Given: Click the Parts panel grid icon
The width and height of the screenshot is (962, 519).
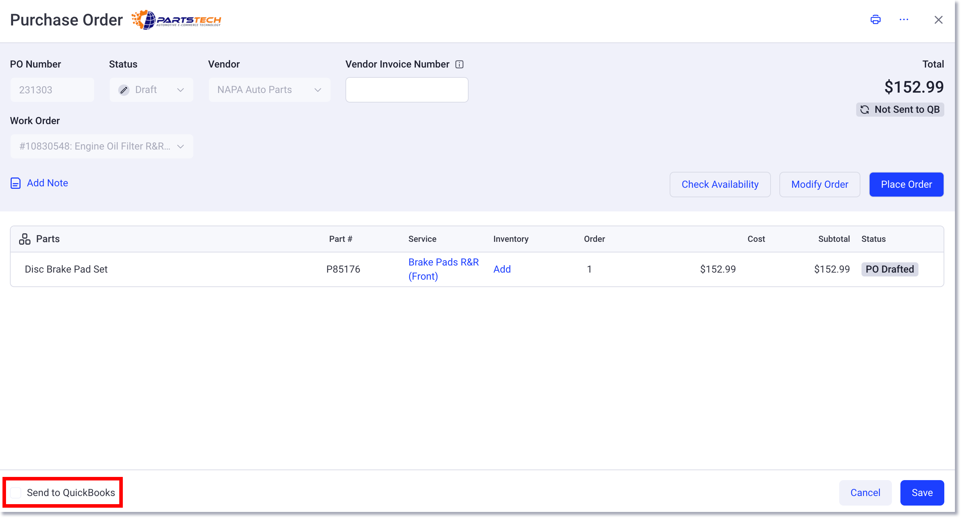Looking at the screenshot, I should 24,238.
